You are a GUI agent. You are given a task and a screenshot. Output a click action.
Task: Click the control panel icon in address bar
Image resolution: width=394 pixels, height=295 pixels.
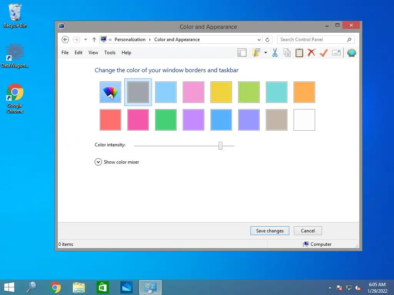[104, 40]
